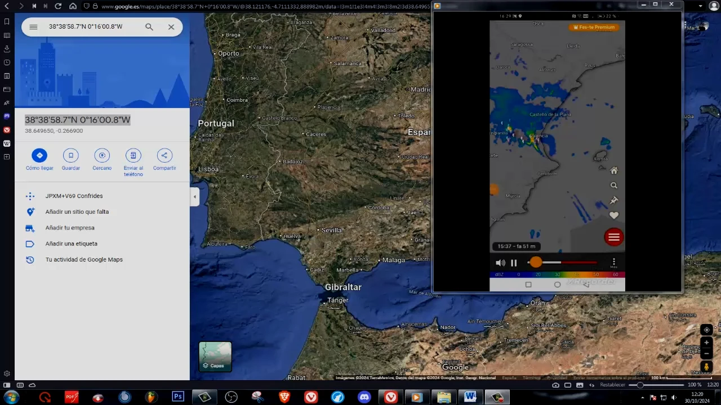The width and height of the screenshot is (721, 405).
Task: Zoom in on the Google map
Action: click(x=706, y=343)
